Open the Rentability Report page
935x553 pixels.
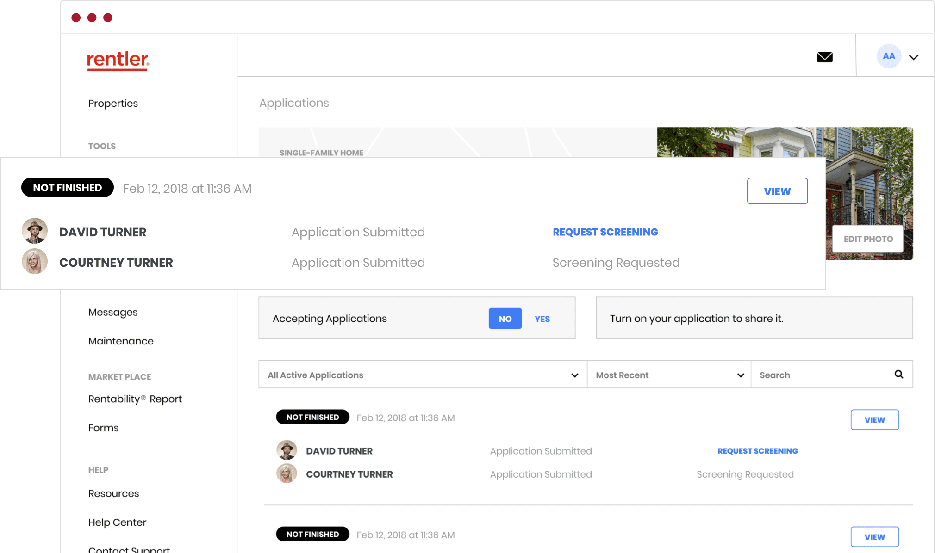(135, 399)
